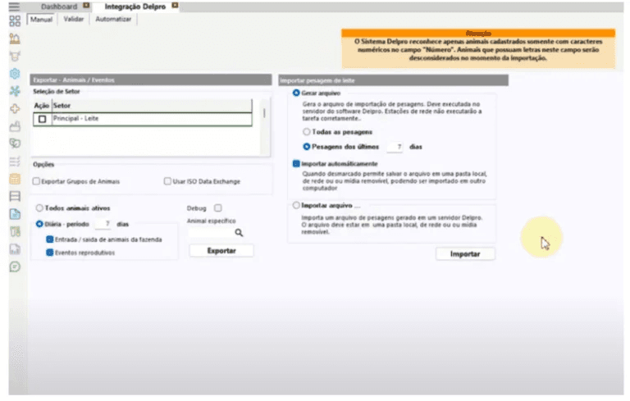
Task: Open the farm barn icon in sidebar
Action: tap(15, 39)
